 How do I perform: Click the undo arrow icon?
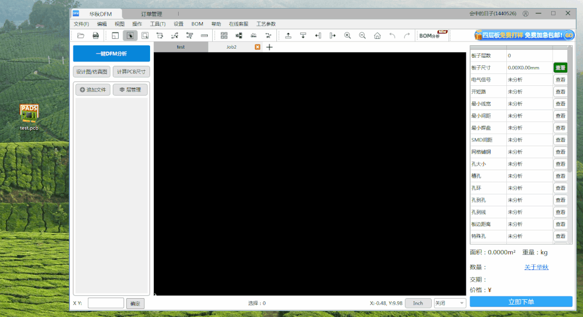click(x=392, y=36)
